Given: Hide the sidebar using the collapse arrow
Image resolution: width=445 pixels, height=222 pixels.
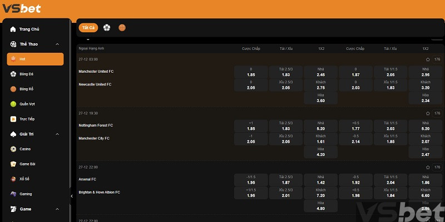Looking at the screenshot, I should pos(71,196).
